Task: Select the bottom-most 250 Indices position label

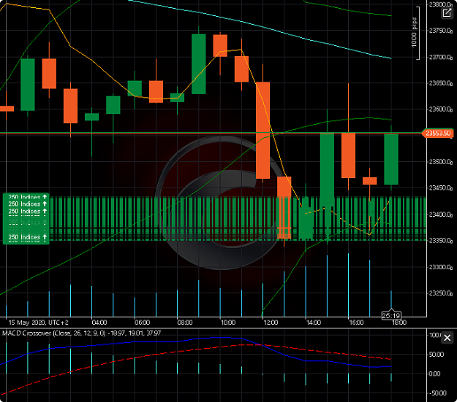Action: click(x=27, y=237)
